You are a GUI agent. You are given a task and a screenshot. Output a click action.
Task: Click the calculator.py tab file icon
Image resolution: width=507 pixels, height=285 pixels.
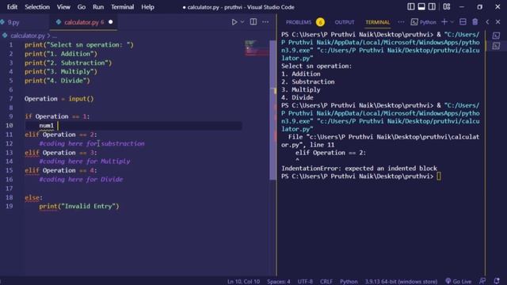pyautogui.click(x=59, y=22)
